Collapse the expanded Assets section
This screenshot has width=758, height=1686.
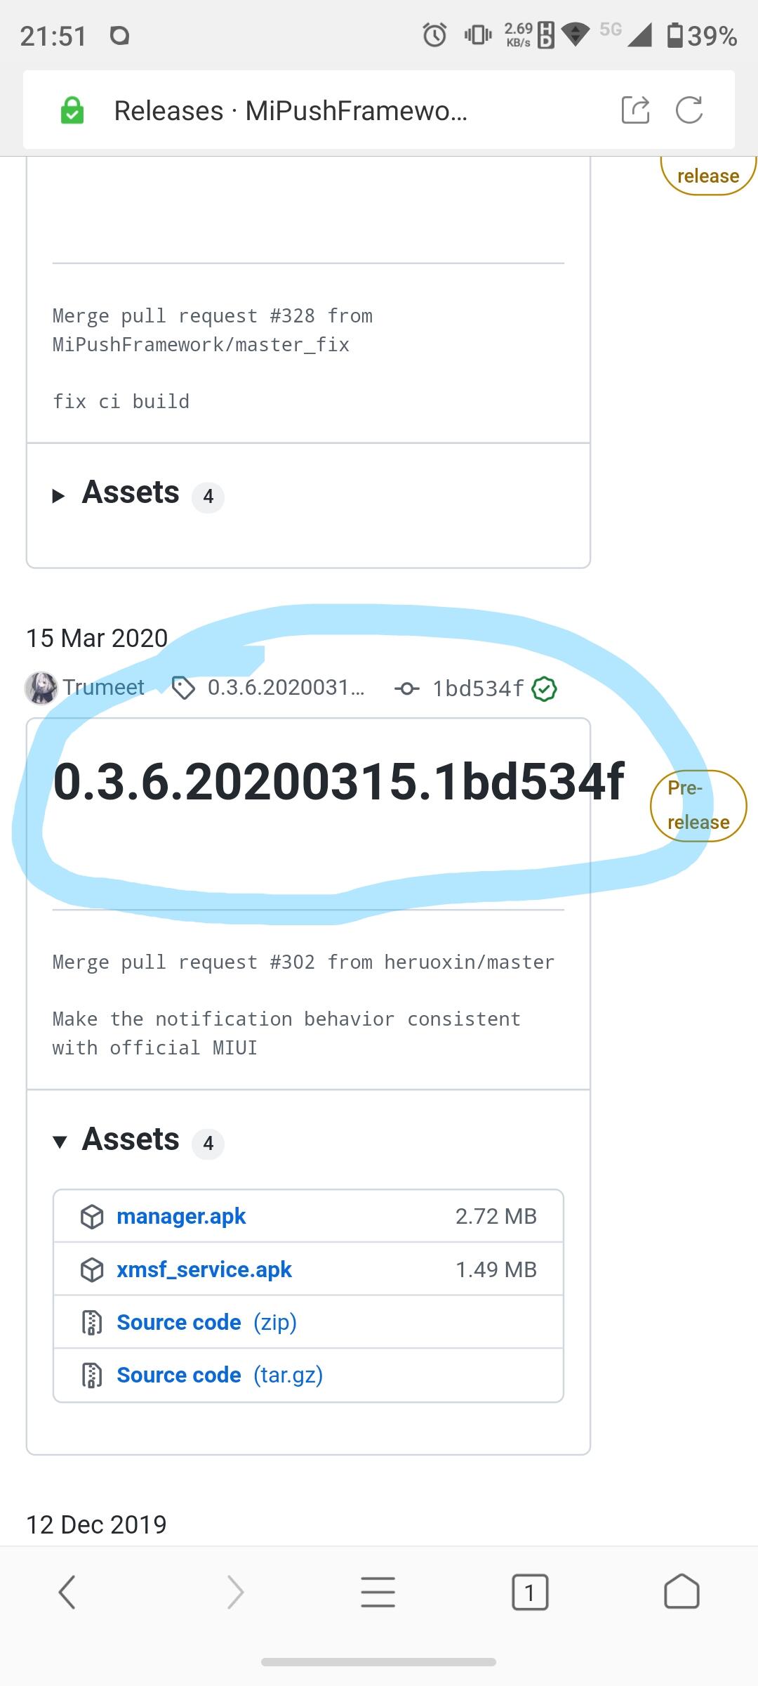coord(138,1140)
